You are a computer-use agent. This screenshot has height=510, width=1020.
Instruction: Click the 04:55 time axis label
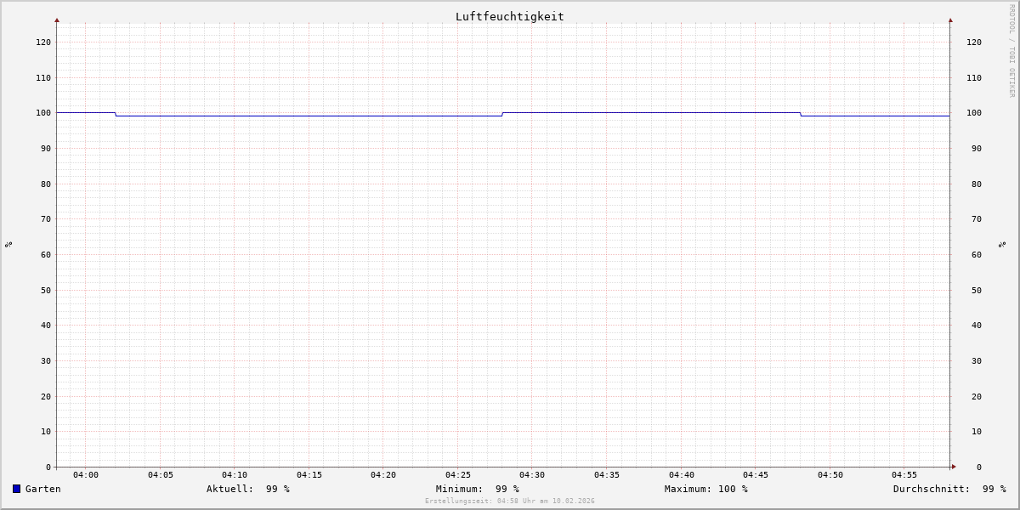[904, 474]
